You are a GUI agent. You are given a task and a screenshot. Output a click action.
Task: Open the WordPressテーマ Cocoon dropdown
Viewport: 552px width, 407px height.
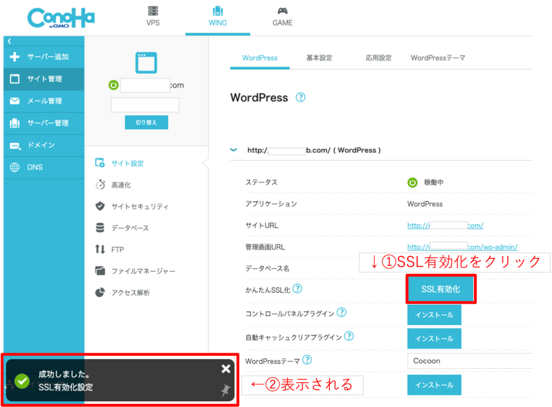tap(469, 360)
